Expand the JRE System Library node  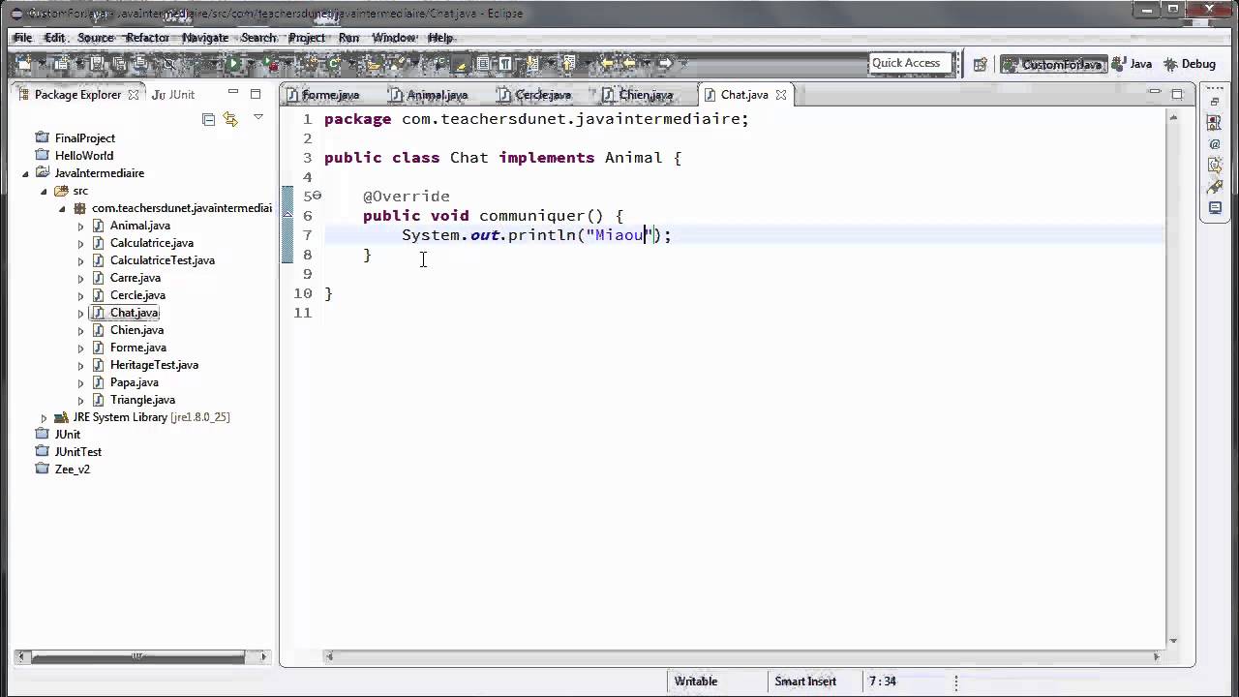tap(44, 417)
